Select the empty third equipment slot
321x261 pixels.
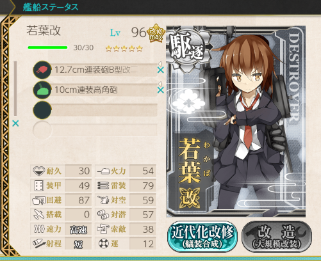(x=95, y=110)
